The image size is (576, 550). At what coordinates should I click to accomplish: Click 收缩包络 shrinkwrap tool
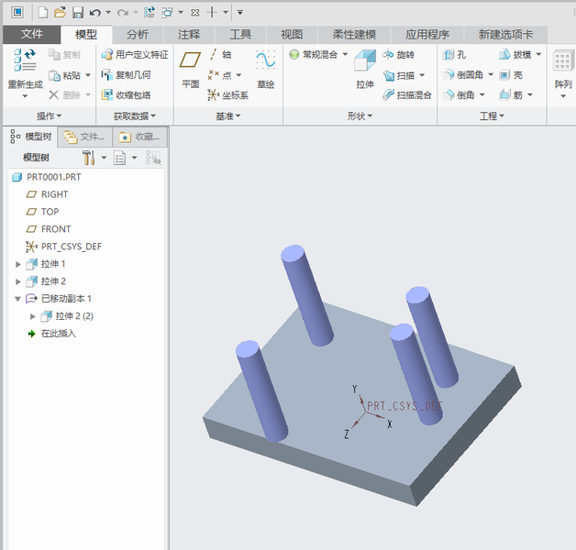tap(126, 95)
